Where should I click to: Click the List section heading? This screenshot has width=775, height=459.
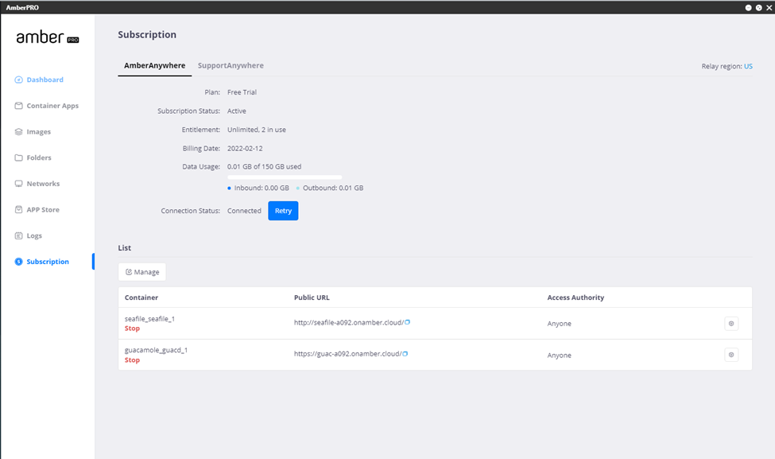pyautogui.click(x=125, y=248)
